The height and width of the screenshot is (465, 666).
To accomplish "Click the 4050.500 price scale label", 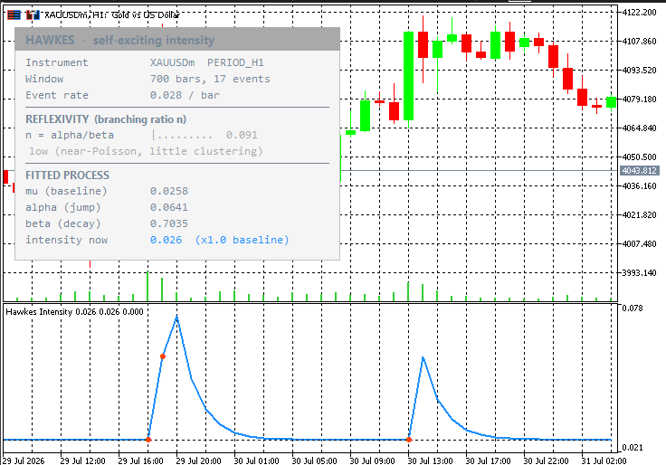I will (x=639, y=157).
